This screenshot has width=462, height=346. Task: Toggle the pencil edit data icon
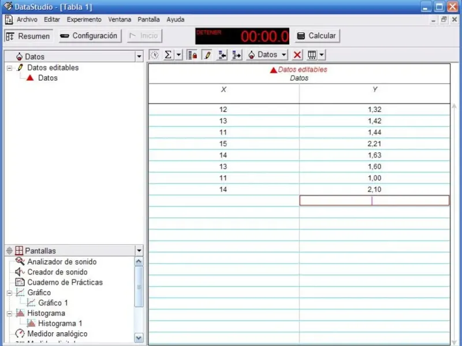click(x=207, y=55)
